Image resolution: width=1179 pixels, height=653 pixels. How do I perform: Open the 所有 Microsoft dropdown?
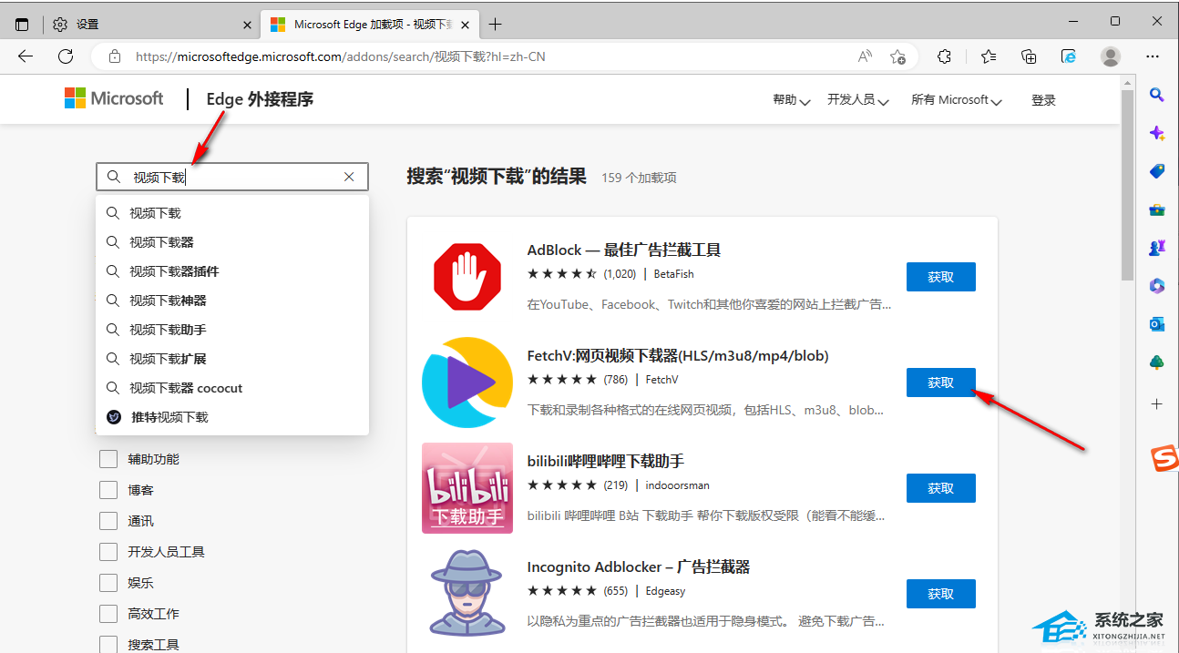pyautogui.click(x=956, y=100)
